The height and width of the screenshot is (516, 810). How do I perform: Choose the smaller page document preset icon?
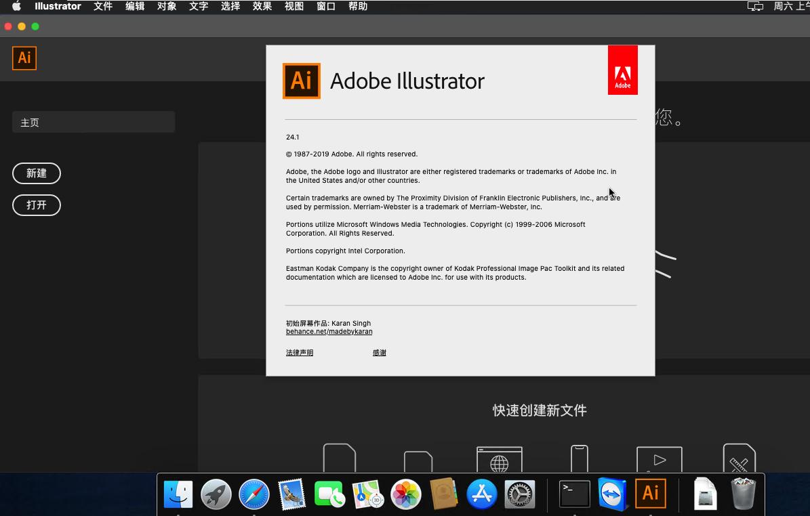point(418,461)
